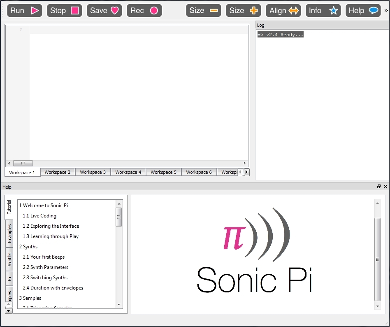This screenshot has height=327, width=390.
Task: Save workspace using Save heart button
Action: tap(104, 10)
